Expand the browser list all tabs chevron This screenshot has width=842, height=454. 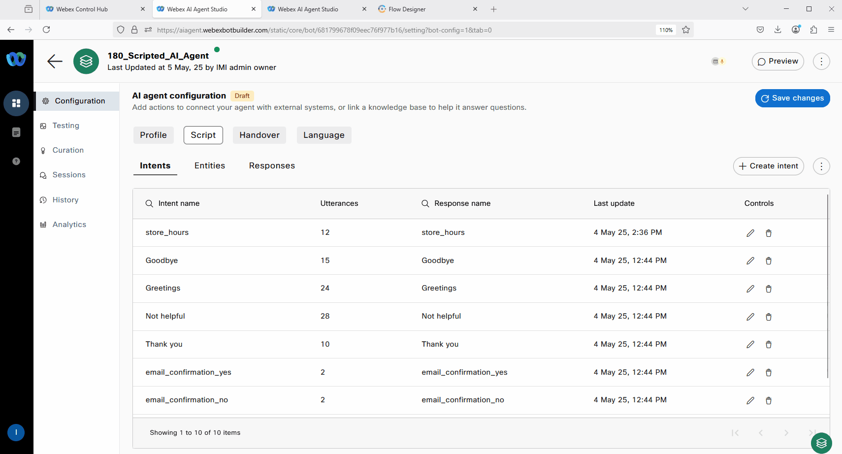point(745,9)
